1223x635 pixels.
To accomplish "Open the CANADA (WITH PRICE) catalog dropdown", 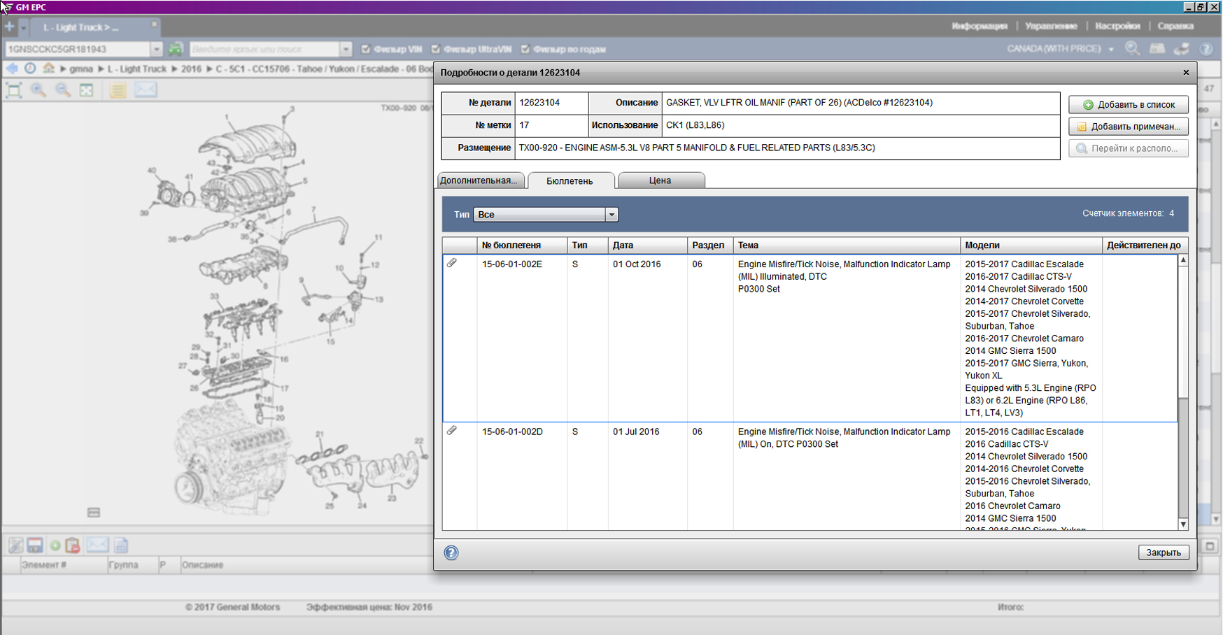I will pyautogui.click(x=1111, y=49).
